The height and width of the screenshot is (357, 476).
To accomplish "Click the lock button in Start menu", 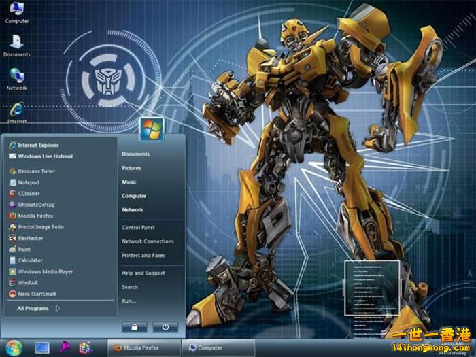I will [x=134, y=327].
